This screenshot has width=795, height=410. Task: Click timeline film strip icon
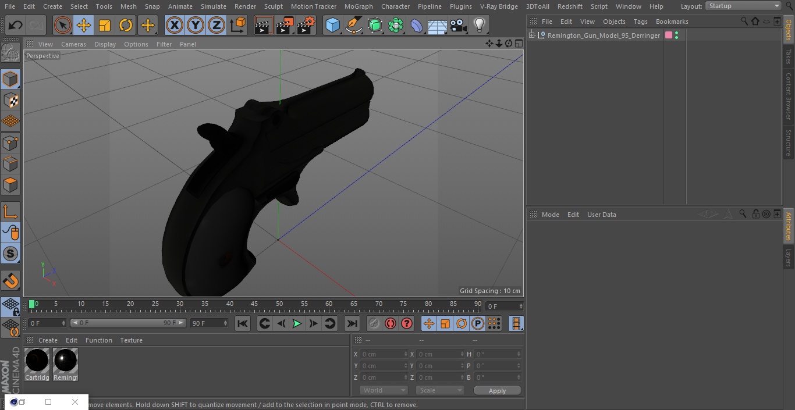click(x=516, y=323)
